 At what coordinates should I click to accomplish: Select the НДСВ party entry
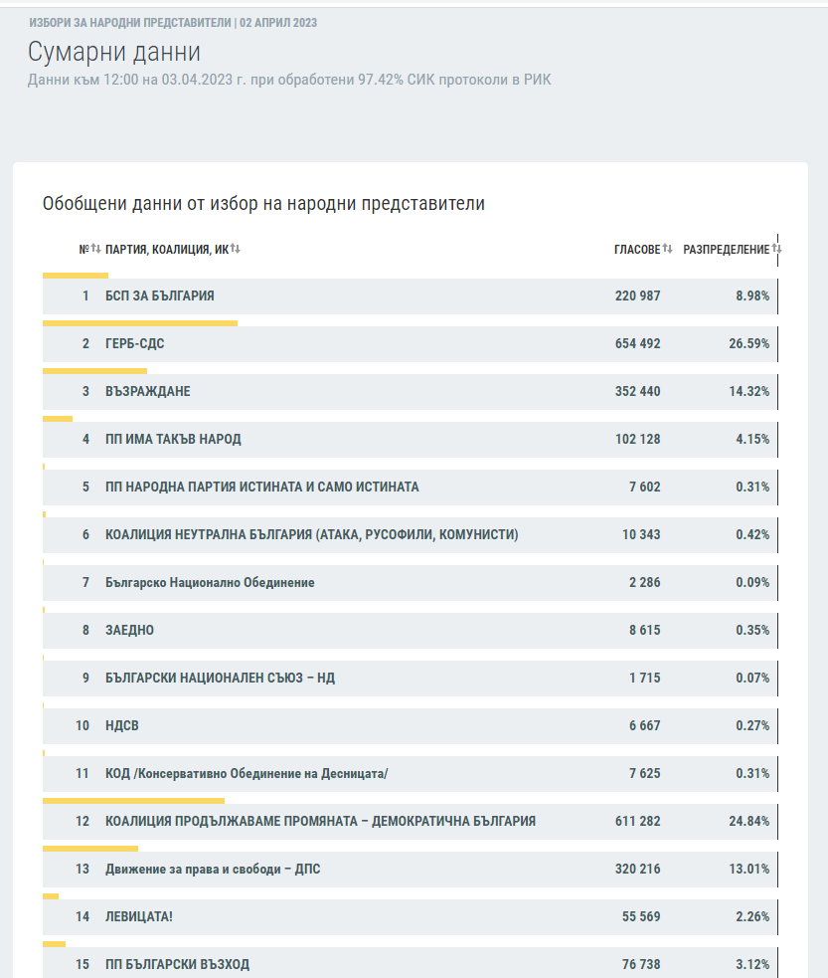point(122,725)
